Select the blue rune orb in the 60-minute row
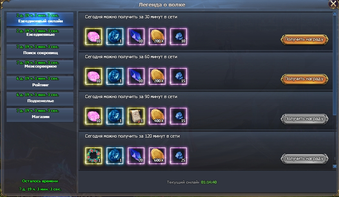 (115, 76)
